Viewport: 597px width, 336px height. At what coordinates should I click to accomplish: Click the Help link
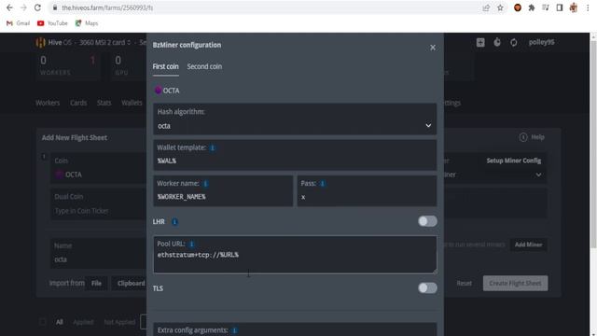coord(532,137)
